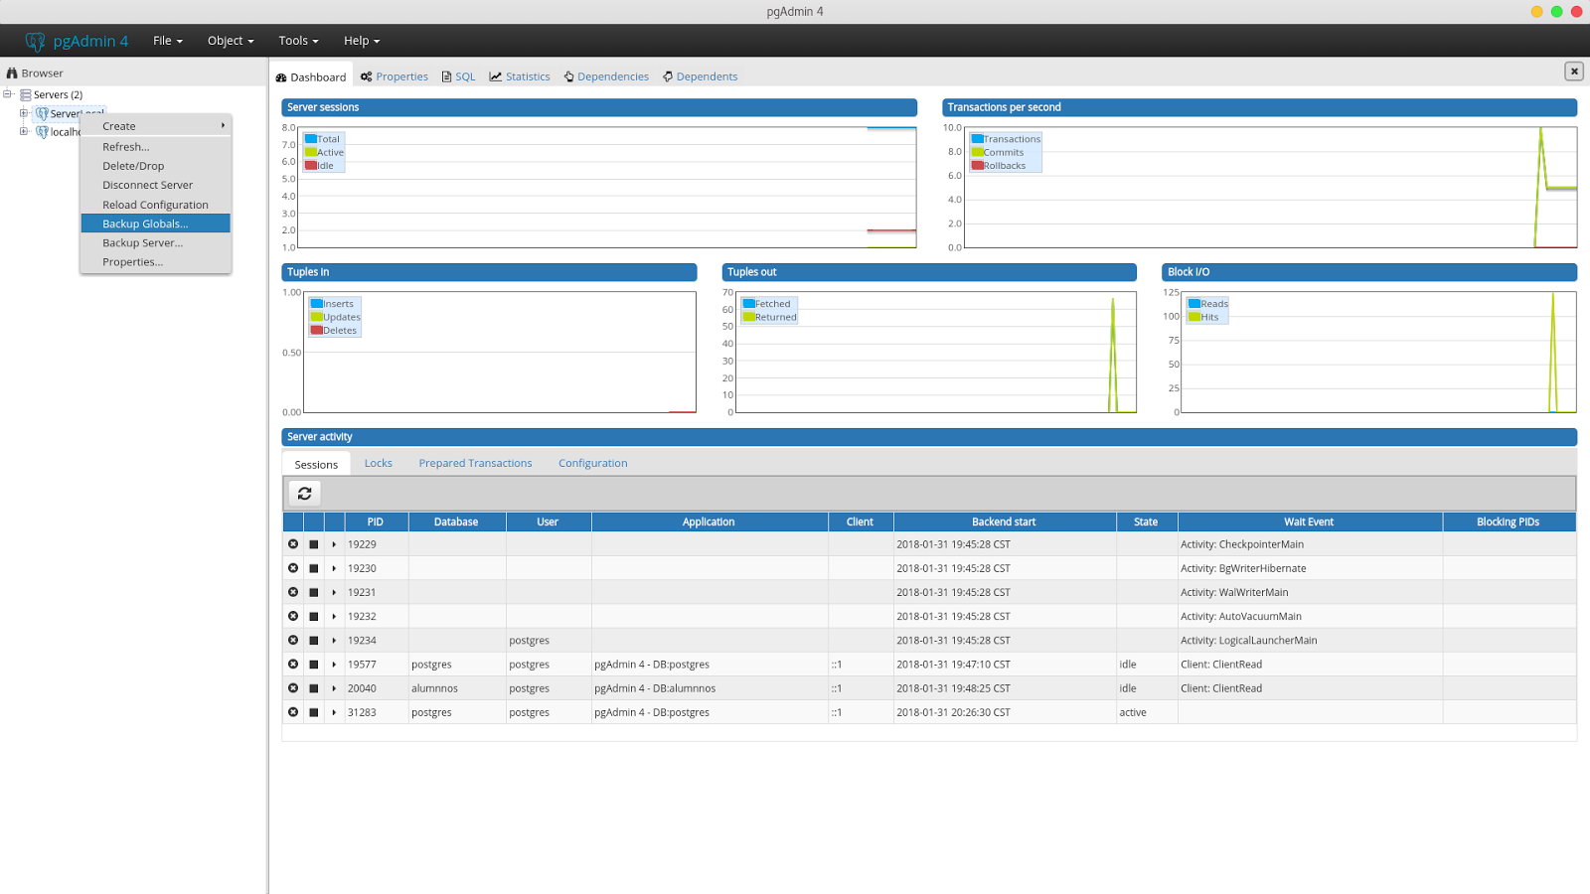Expand session details for PID 19231
Image resolution: width=1590 pixels, height=894 pixels.
(x=334, y=593)
